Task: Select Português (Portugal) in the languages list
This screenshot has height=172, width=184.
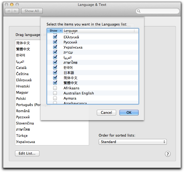Action: pos(28,105)
